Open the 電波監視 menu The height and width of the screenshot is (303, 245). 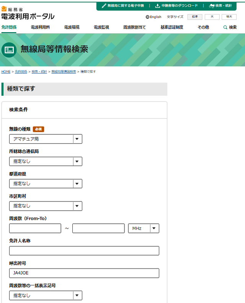coord(101,27)
